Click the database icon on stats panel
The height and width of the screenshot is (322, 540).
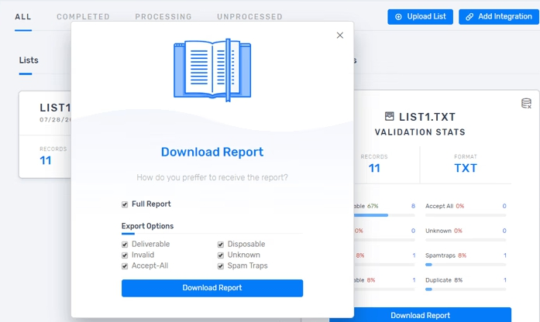(526, 104)
